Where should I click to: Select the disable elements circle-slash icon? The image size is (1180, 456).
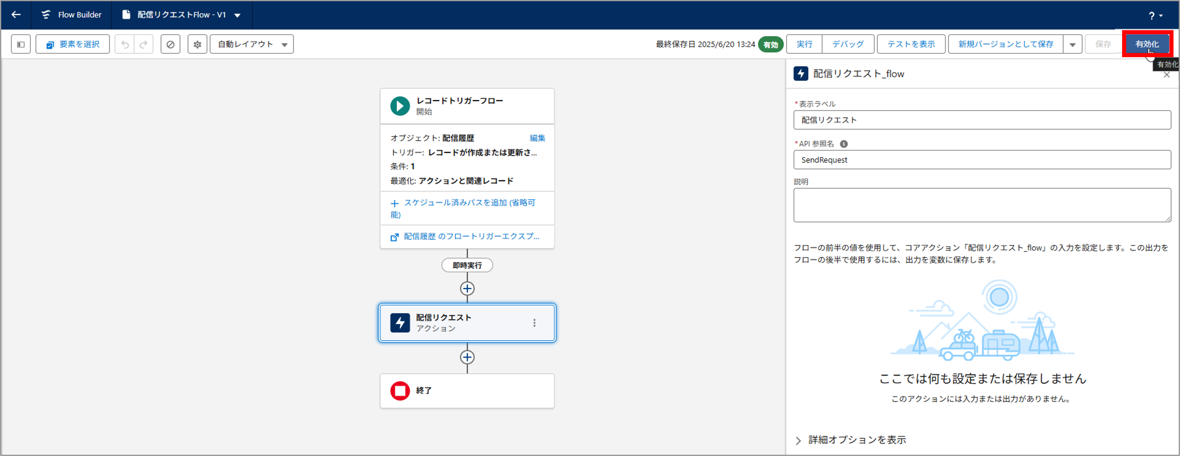point(170,44)
